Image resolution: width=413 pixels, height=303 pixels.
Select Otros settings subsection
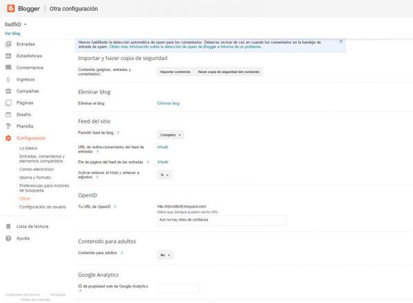[x=25, y=198]
